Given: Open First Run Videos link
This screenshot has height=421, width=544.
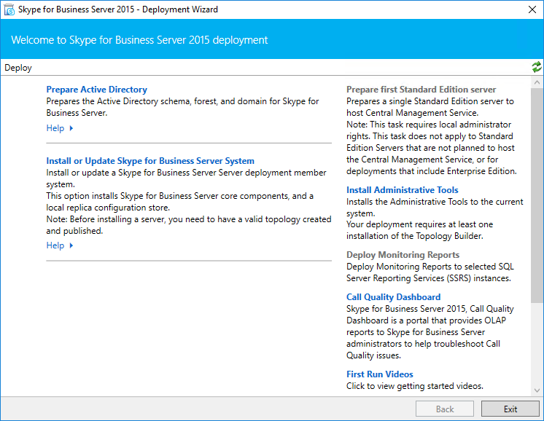Looking at the screenshot, I should click(x=379, y=374).
